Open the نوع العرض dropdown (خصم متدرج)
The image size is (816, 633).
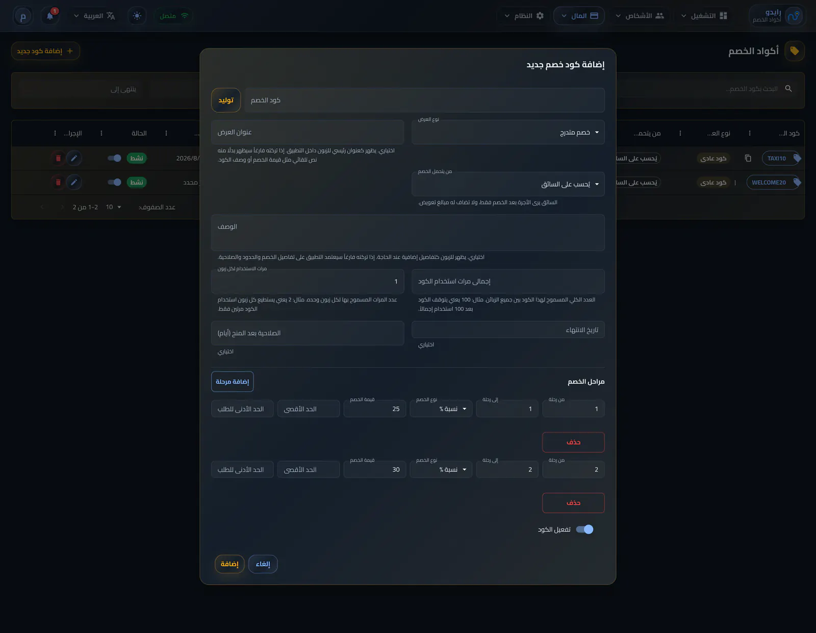tap(508, 132)
